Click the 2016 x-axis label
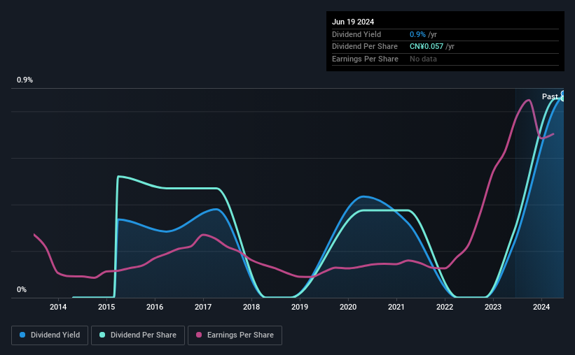Image resolution: width=575 pixels, height=355 pixels. 155,307
